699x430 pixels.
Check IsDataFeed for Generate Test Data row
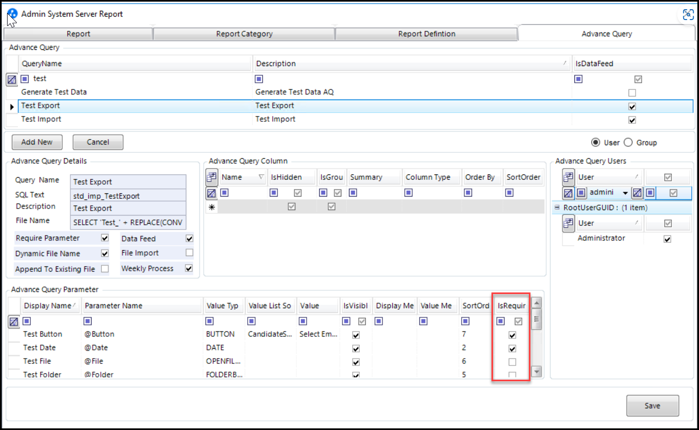pos(632,93)
